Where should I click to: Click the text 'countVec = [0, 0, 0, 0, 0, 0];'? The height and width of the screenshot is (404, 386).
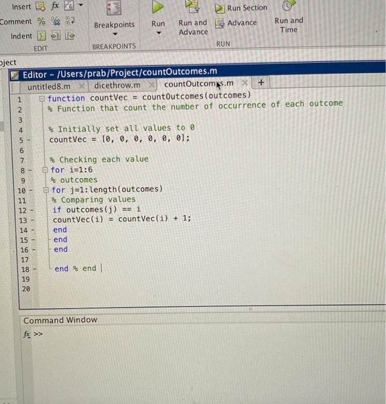click(x=119, y=139)
